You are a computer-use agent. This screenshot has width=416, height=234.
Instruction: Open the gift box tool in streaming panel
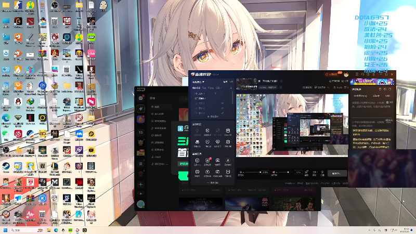(228, 131)
